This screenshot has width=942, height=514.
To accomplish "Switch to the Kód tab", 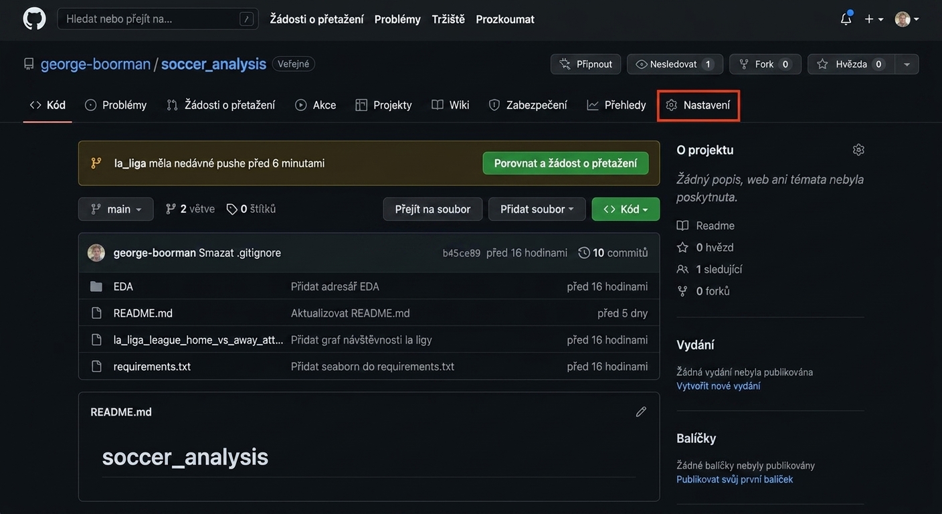I will click(48, 105).
